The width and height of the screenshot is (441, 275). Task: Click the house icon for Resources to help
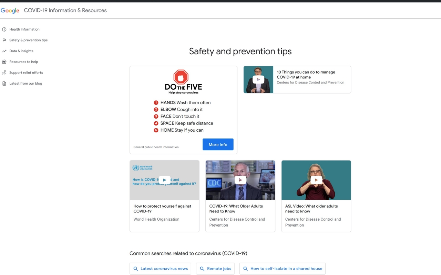click(x=4, y=62)
